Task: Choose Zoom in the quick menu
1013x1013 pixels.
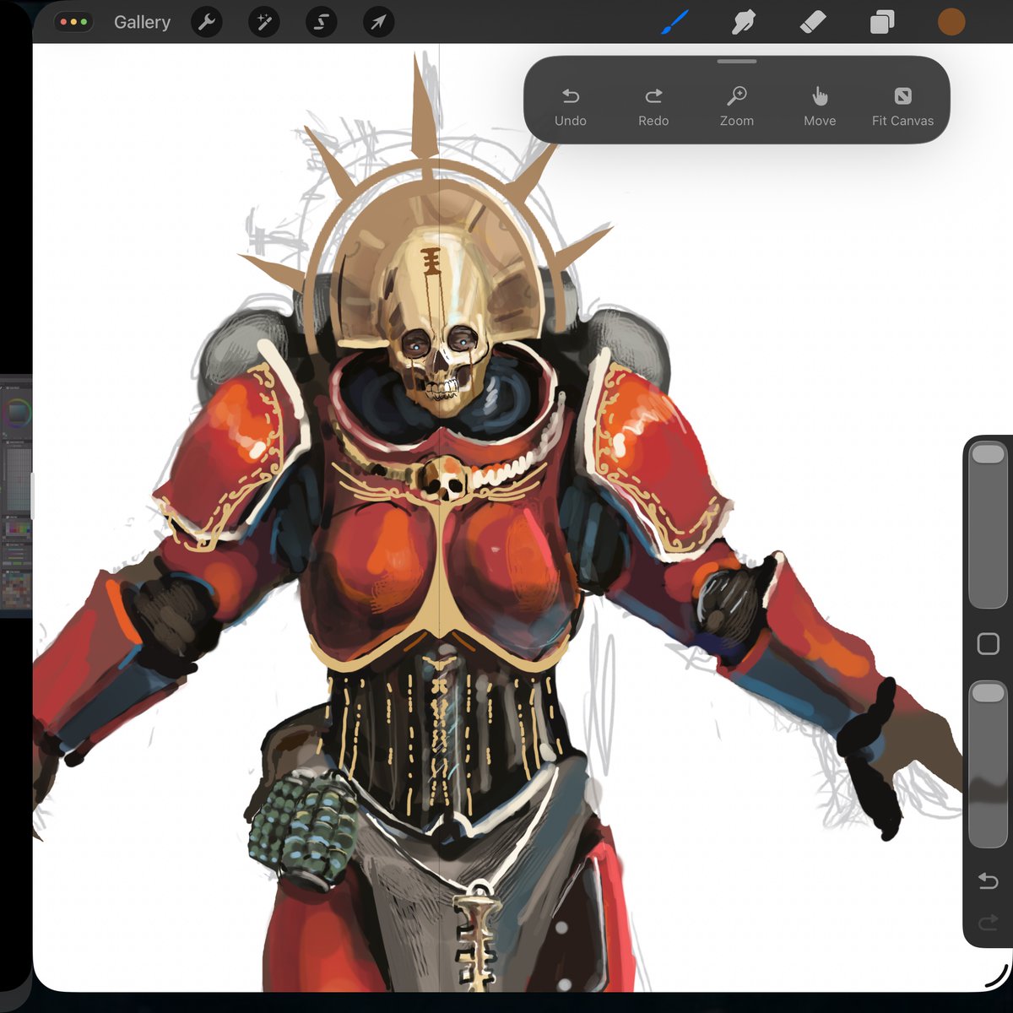Action: pos(737,107)
